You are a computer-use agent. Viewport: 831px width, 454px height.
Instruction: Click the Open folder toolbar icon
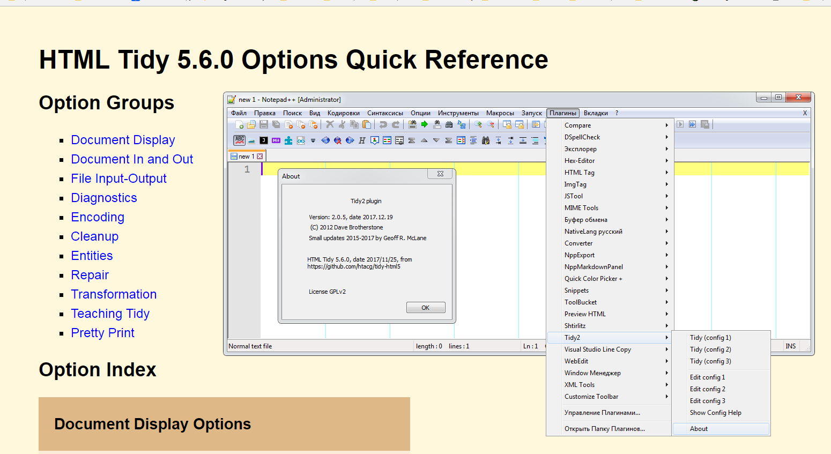tap(251, 124)
